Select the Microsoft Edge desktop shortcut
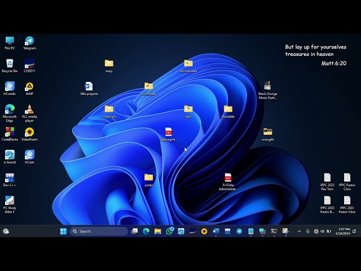This screenshot has height=271, width=361. [x=10, y=113]
